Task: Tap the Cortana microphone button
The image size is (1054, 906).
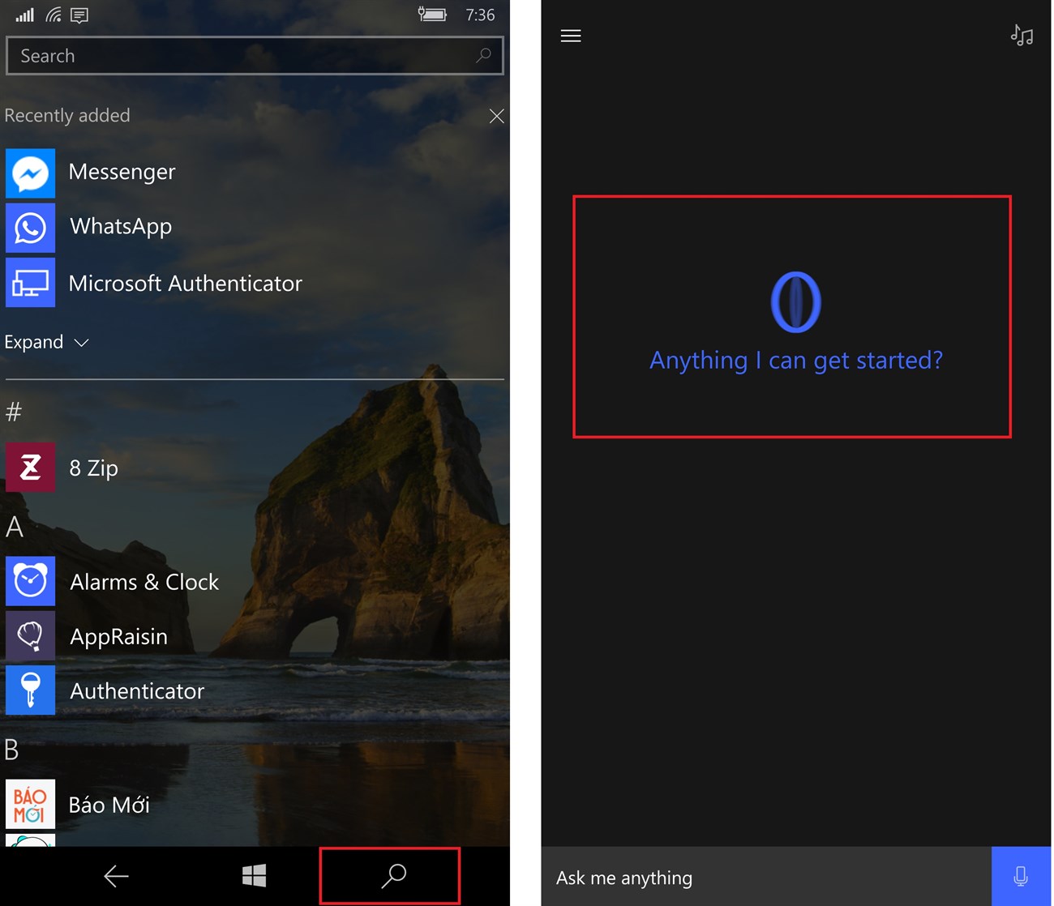Action: pos(1021,876)
